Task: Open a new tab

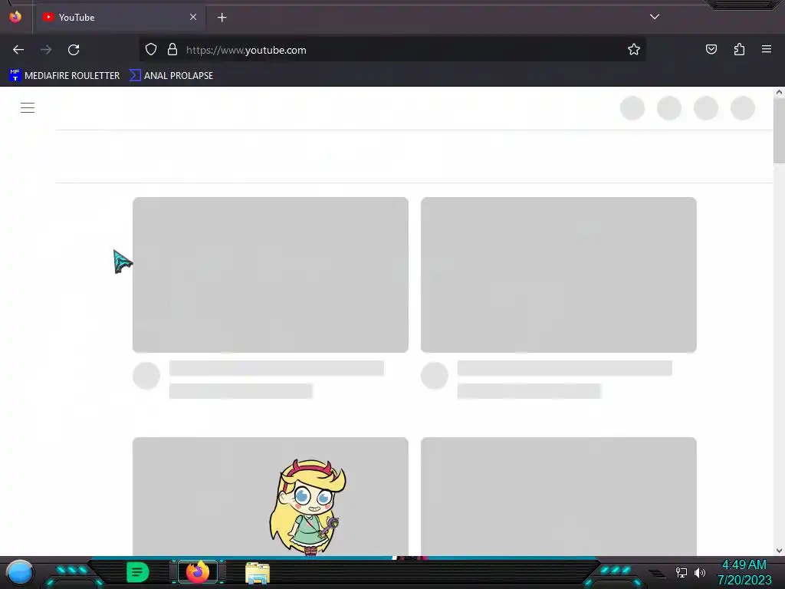Action: point(222,18)
